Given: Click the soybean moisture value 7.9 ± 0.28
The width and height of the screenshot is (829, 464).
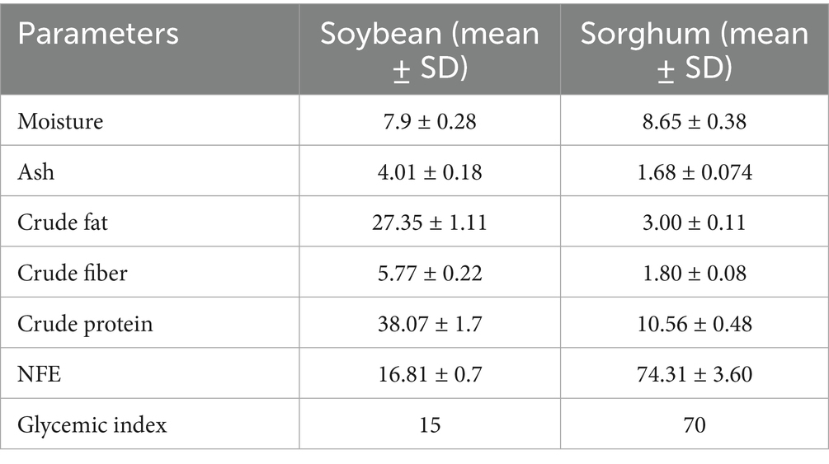Looking at the screenshot, I should click(x=429, y=121).
